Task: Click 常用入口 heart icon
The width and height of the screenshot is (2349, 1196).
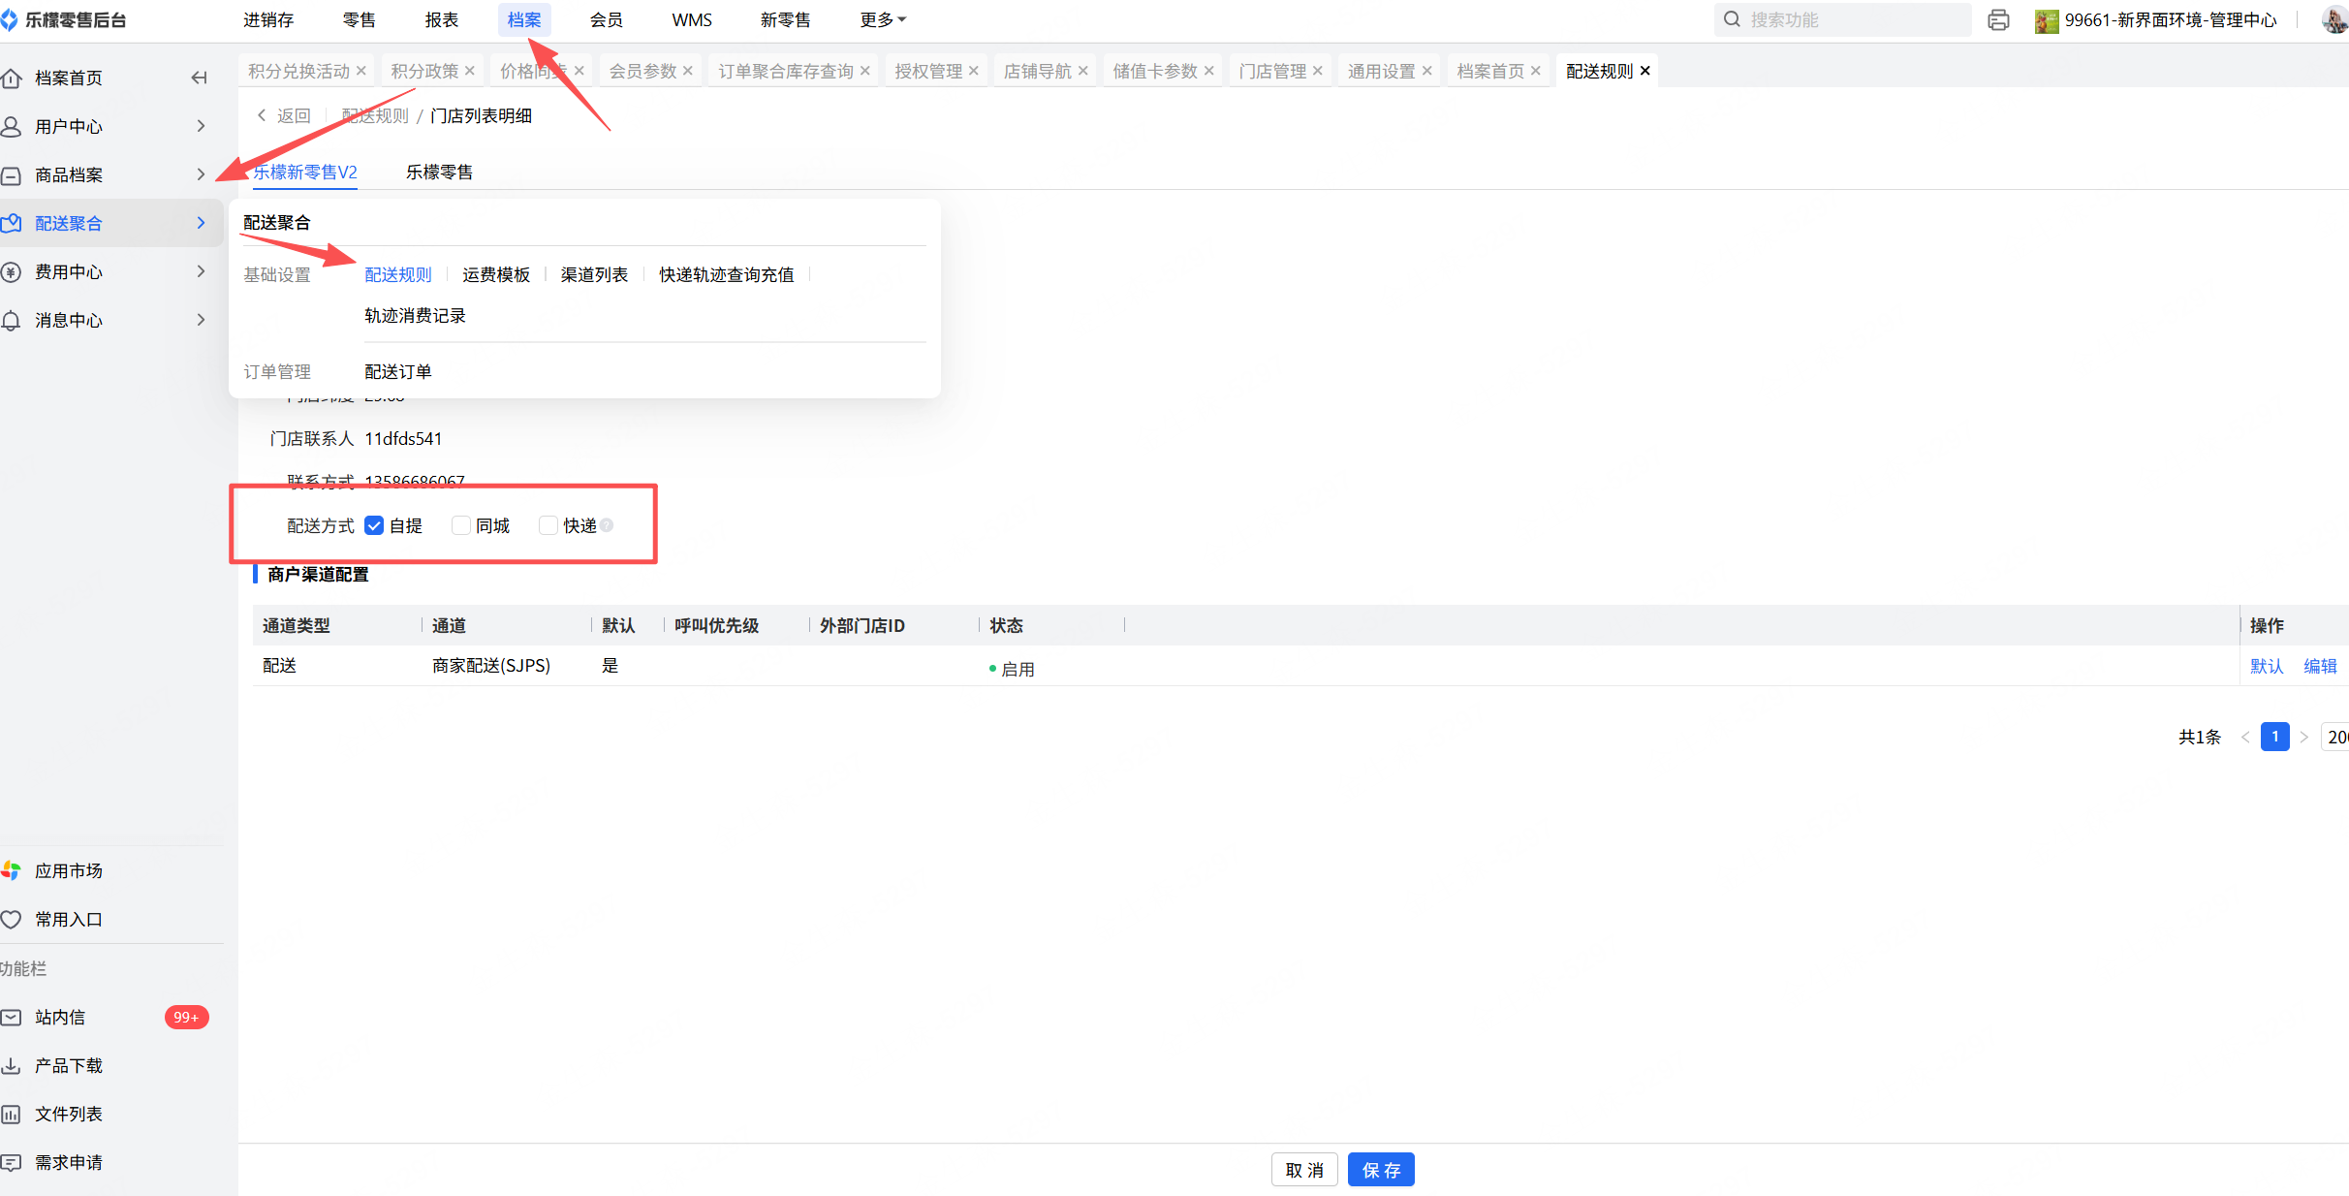Action: click(x=12, y=919)
